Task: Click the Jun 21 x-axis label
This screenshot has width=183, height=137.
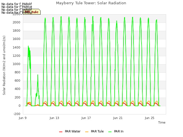Action: click(x=118, y=118)
